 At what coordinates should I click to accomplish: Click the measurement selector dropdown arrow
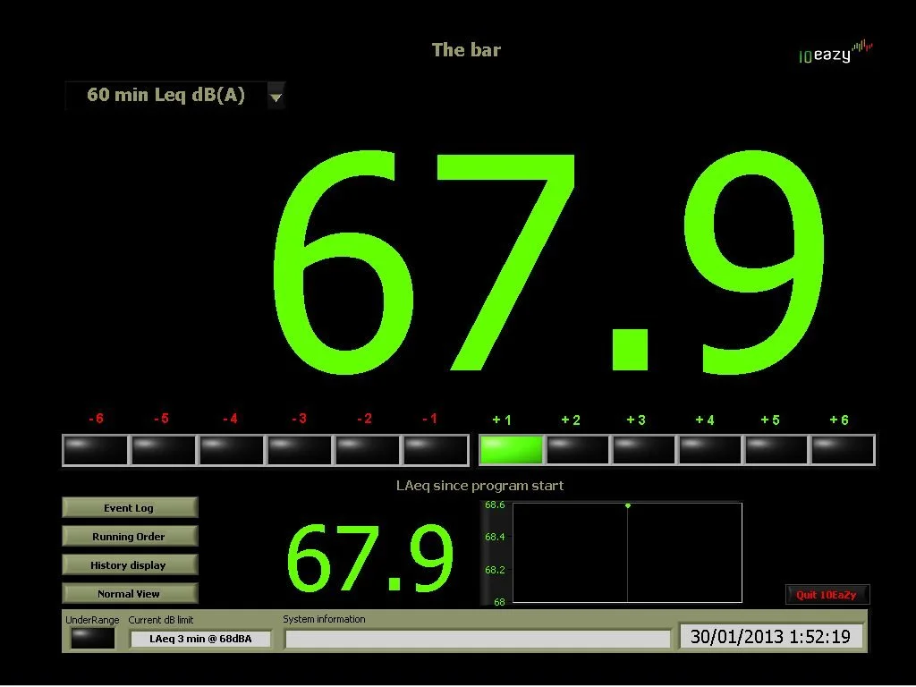coord(276,95)
